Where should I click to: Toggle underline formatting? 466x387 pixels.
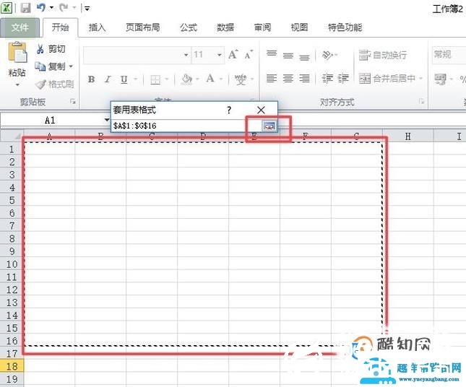124,79
